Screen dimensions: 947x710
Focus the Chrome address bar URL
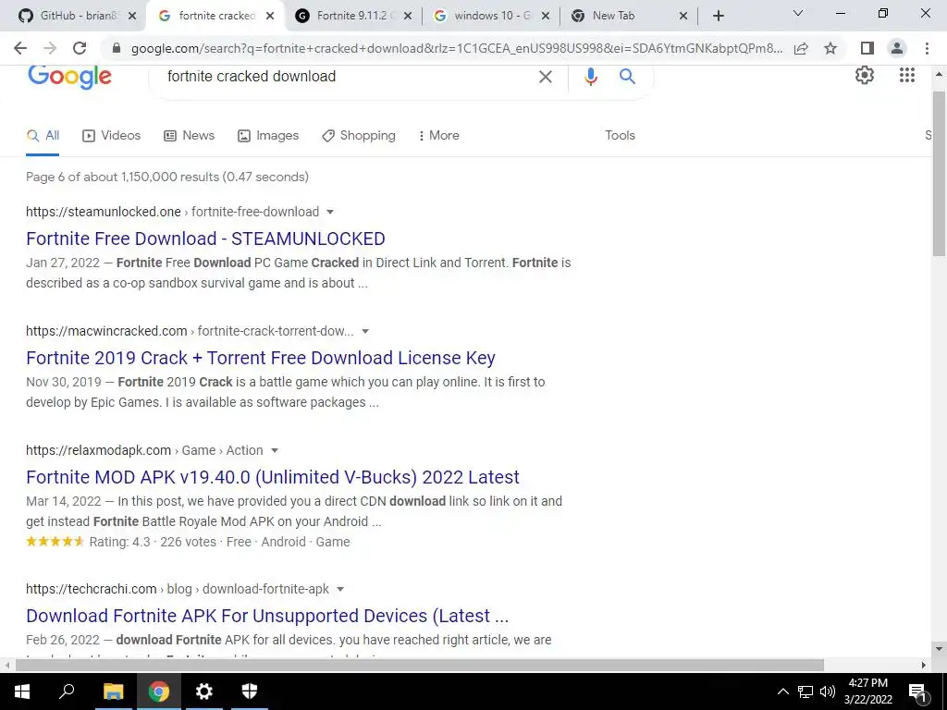click(x=456, y=48)
